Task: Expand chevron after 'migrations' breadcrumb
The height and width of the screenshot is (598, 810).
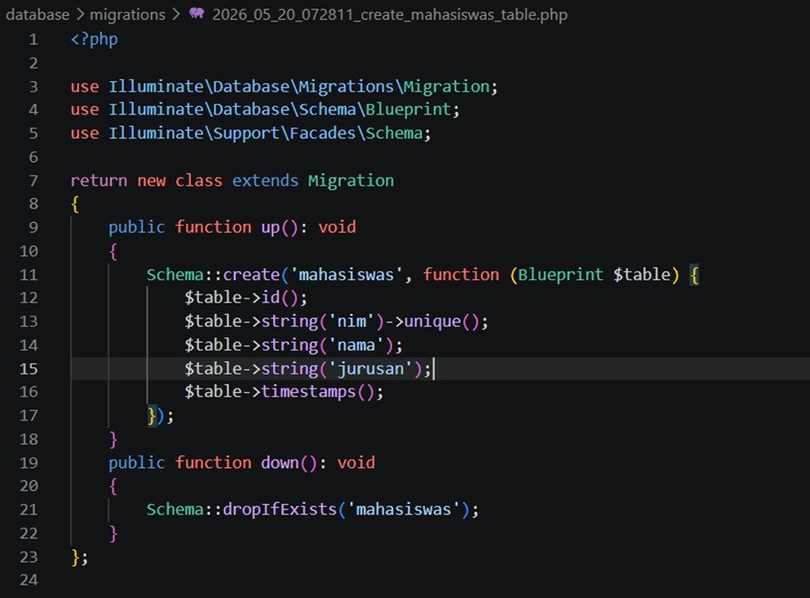Action: point(176,14)
